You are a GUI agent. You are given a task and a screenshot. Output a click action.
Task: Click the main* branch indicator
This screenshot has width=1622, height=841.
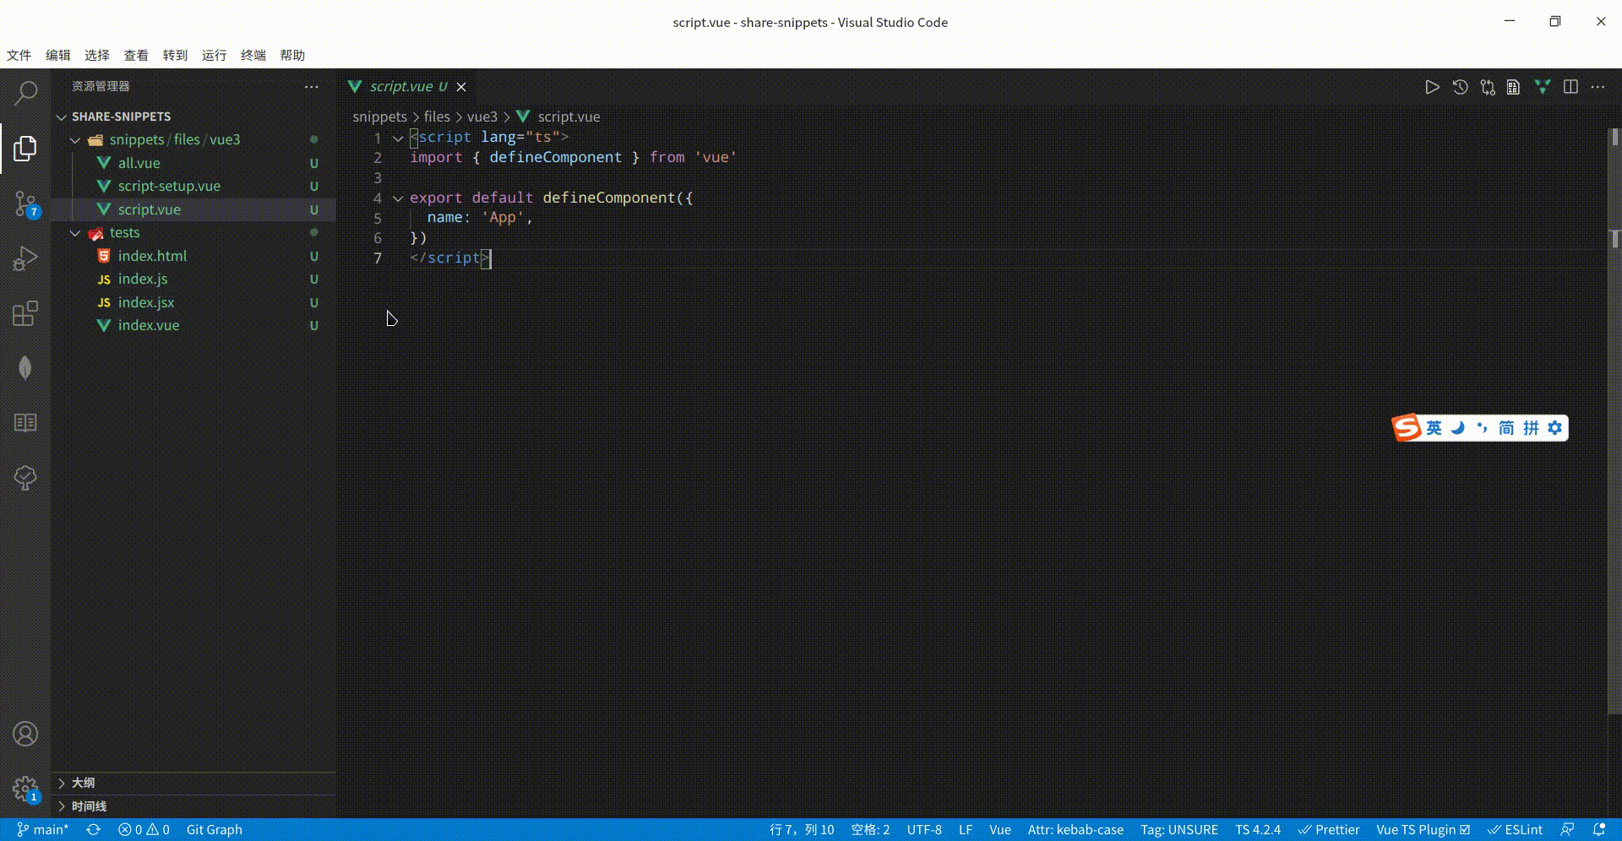pyautogui.click(x=42, y=829)
